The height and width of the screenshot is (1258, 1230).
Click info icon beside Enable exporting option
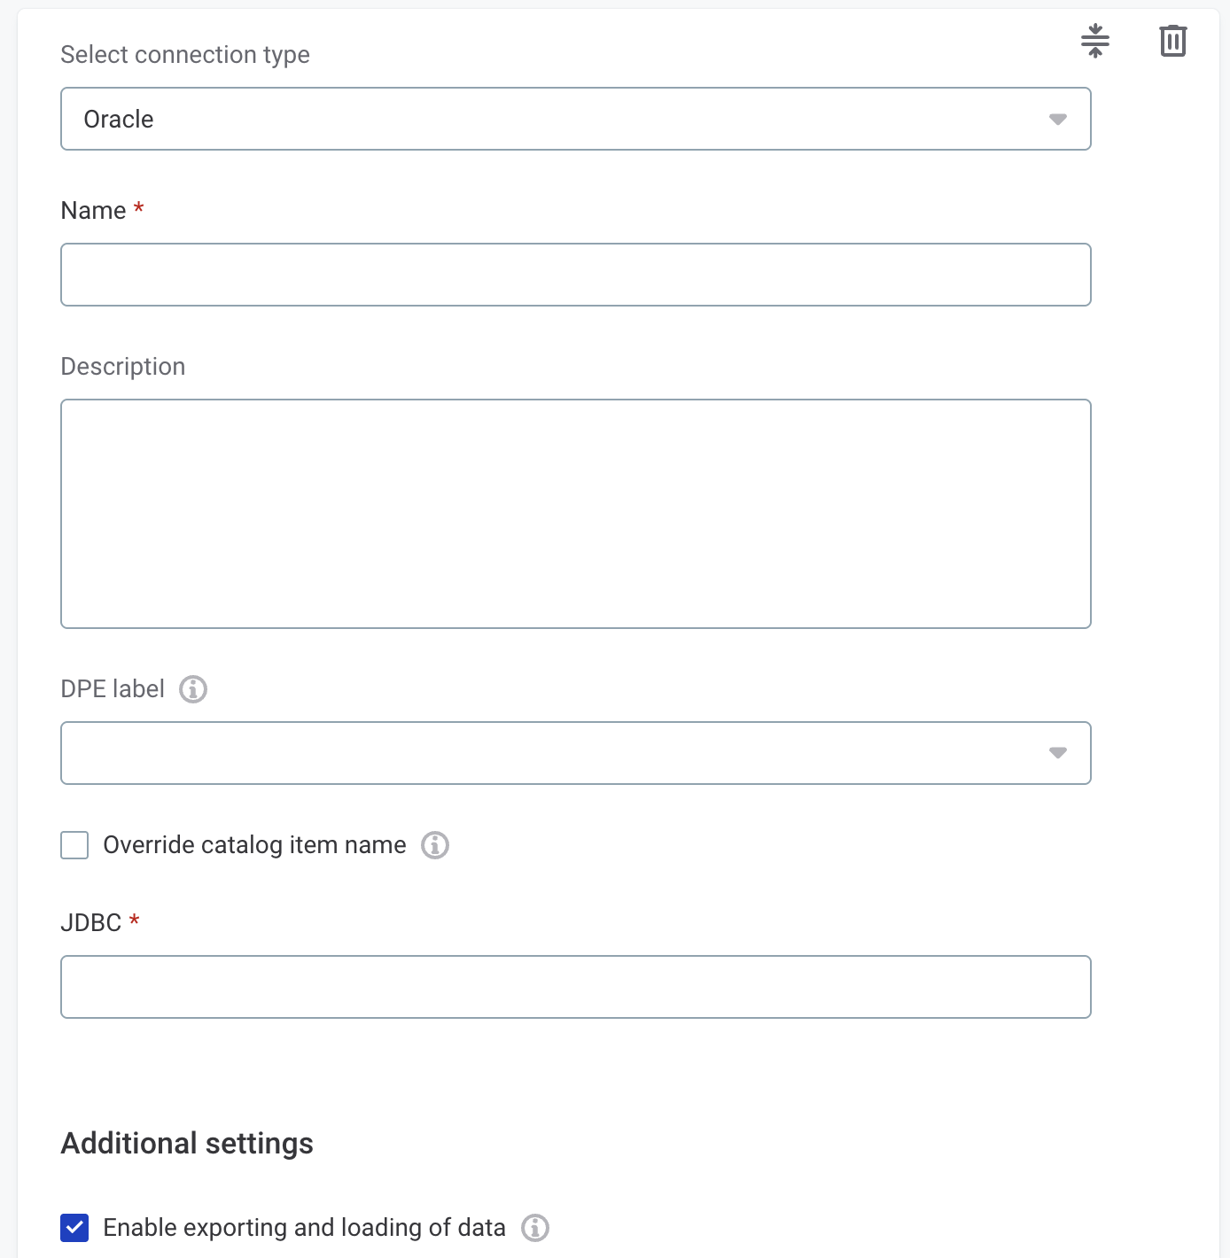(x=535, y=1228)
